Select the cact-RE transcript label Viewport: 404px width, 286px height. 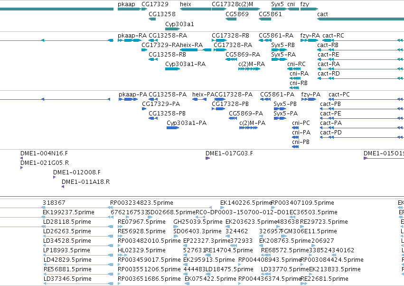pos(328,55)
